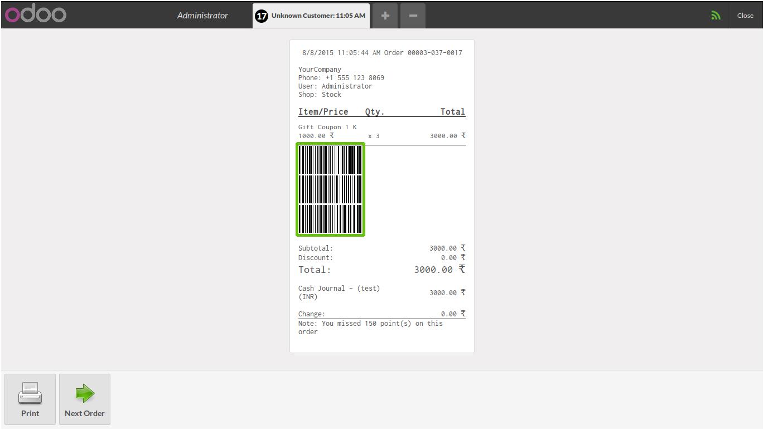Close the point of sale session
This screenshot has width=764, height=430.
click(x=745, y=16)
